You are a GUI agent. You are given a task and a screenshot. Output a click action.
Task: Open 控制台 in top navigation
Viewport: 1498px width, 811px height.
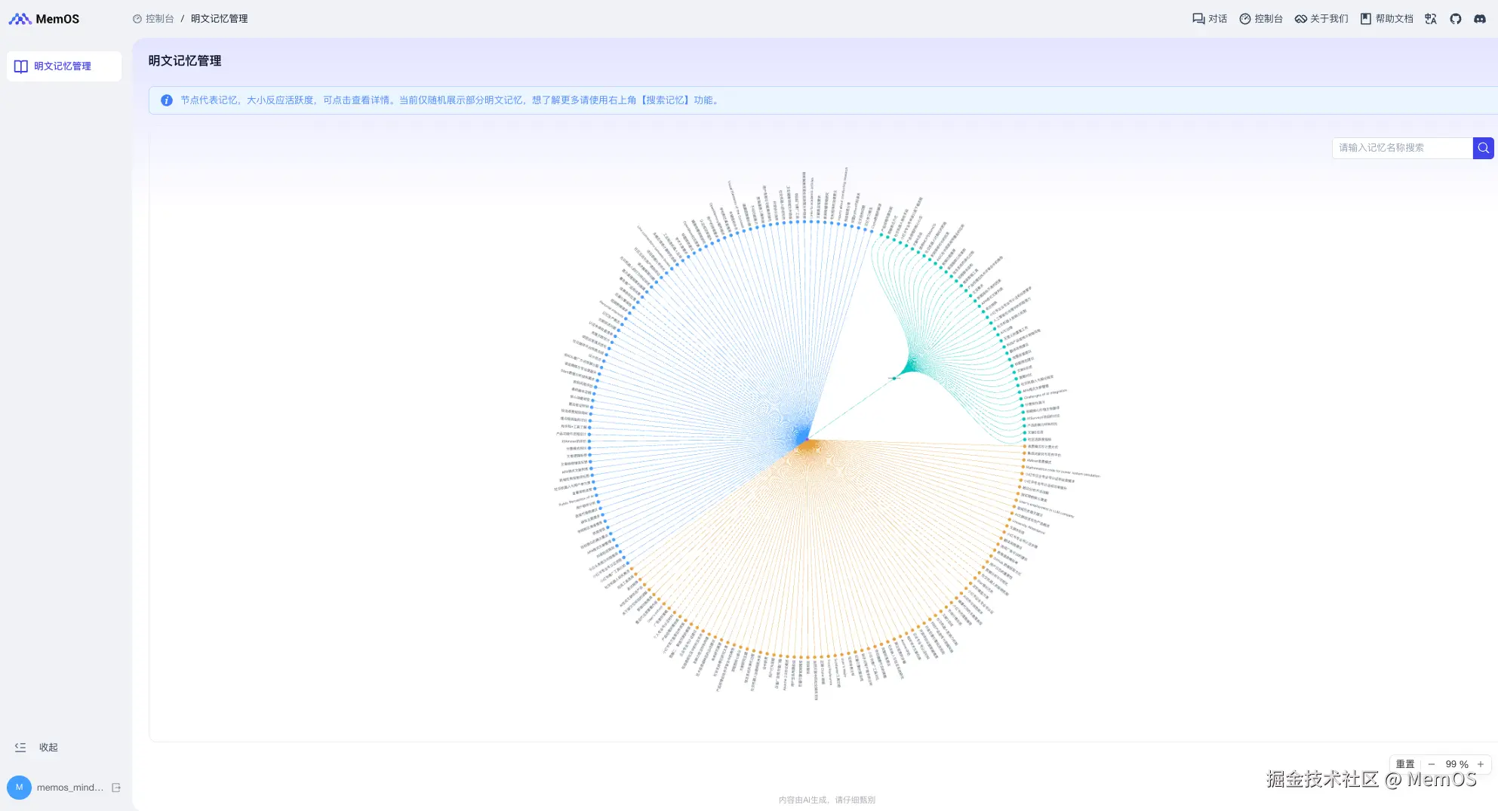pos(1261,19)
